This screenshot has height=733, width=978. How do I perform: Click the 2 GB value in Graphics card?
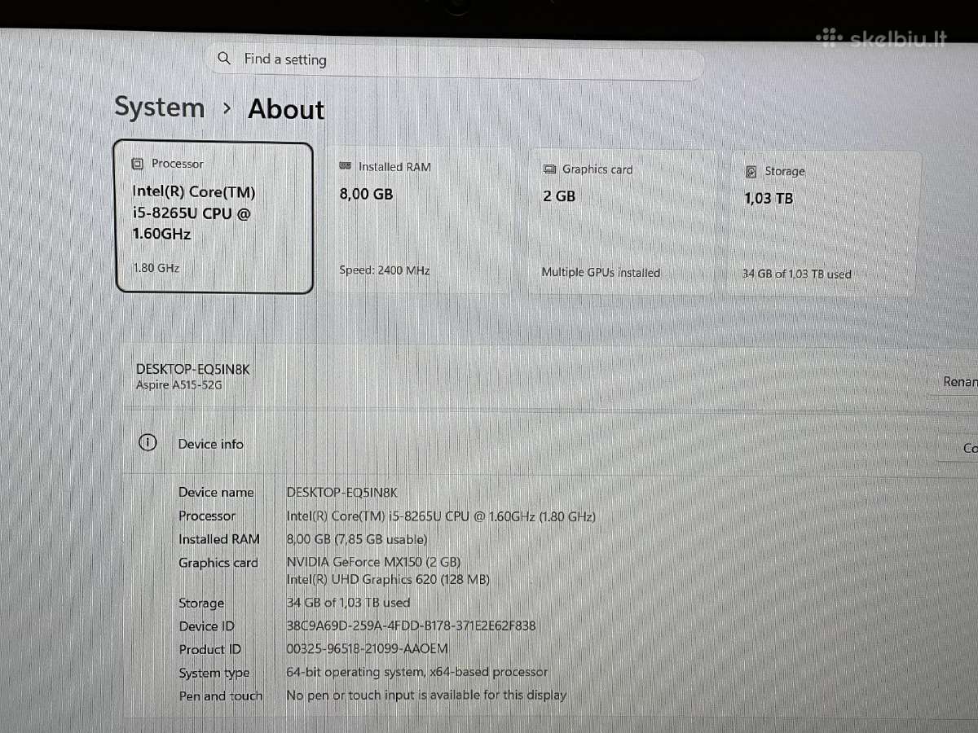coord(559,196)
